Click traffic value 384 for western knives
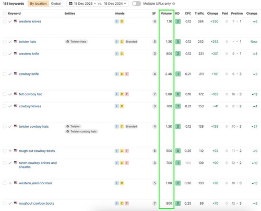 (x=200, y=21)
